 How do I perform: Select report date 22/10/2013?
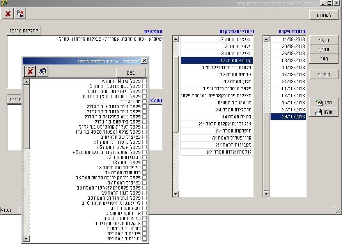pyautogui.click(x=288, y=110)
